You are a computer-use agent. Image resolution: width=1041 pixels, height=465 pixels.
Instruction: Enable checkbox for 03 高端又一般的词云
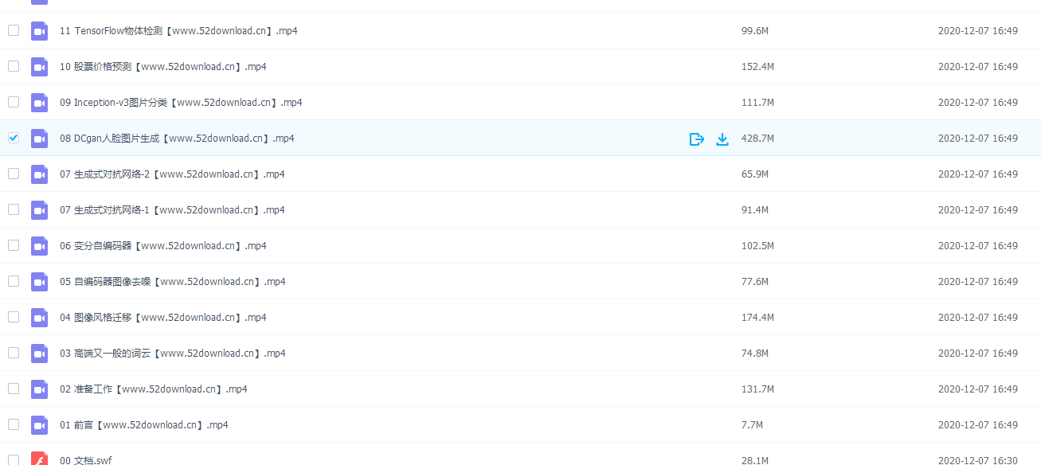pos(14,353)
